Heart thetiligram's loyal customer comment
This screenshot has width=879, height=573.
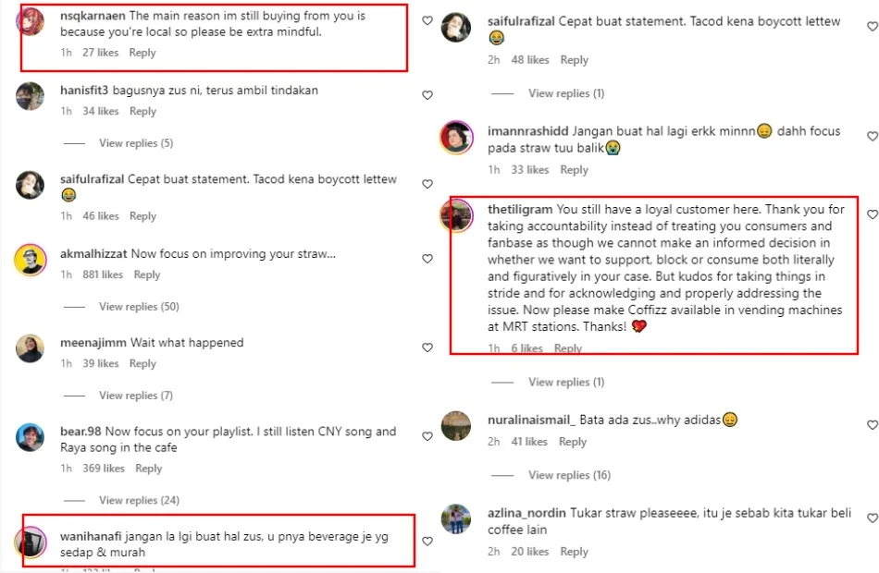click(x=872, y=214)
